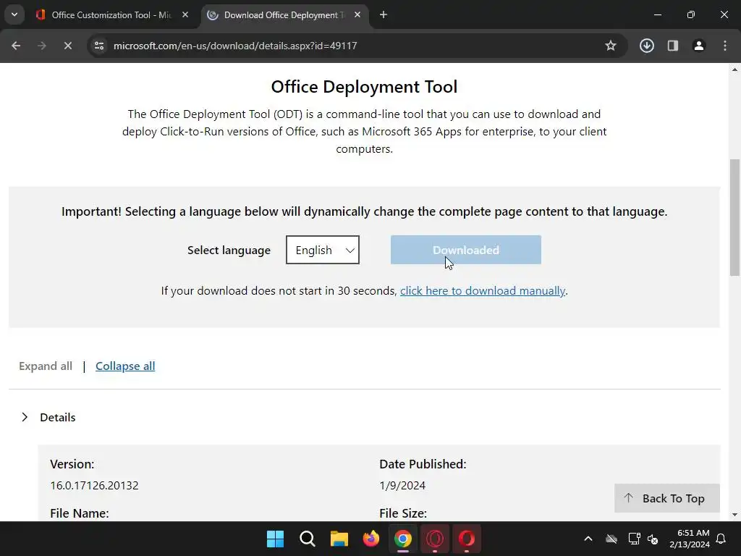The width and height of the screenshot is (741, 556).
Task: Click Collapse all link
Action: (x=125, y=366)
